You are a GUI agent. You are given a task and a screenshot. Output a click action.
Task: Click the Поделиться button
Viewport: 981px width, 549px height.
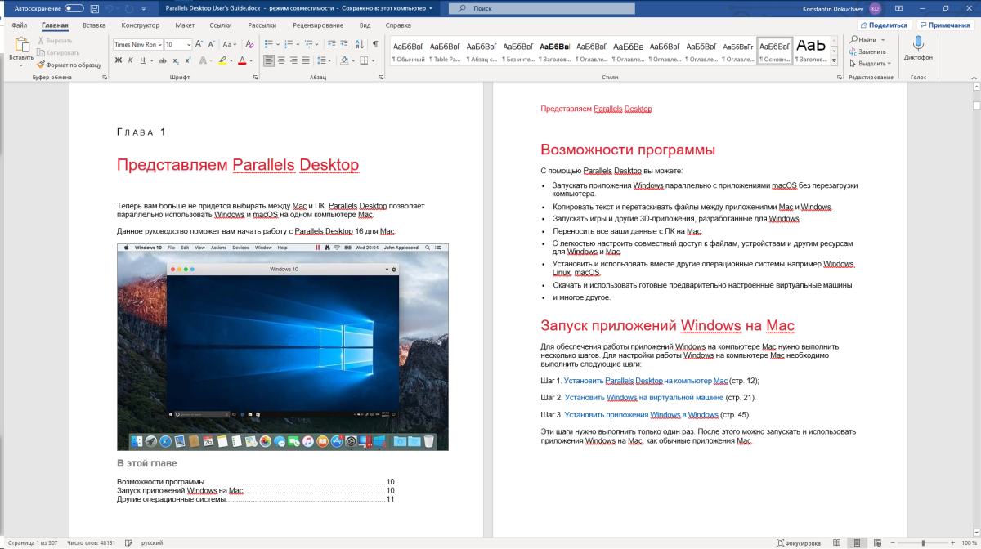[883, 25]
